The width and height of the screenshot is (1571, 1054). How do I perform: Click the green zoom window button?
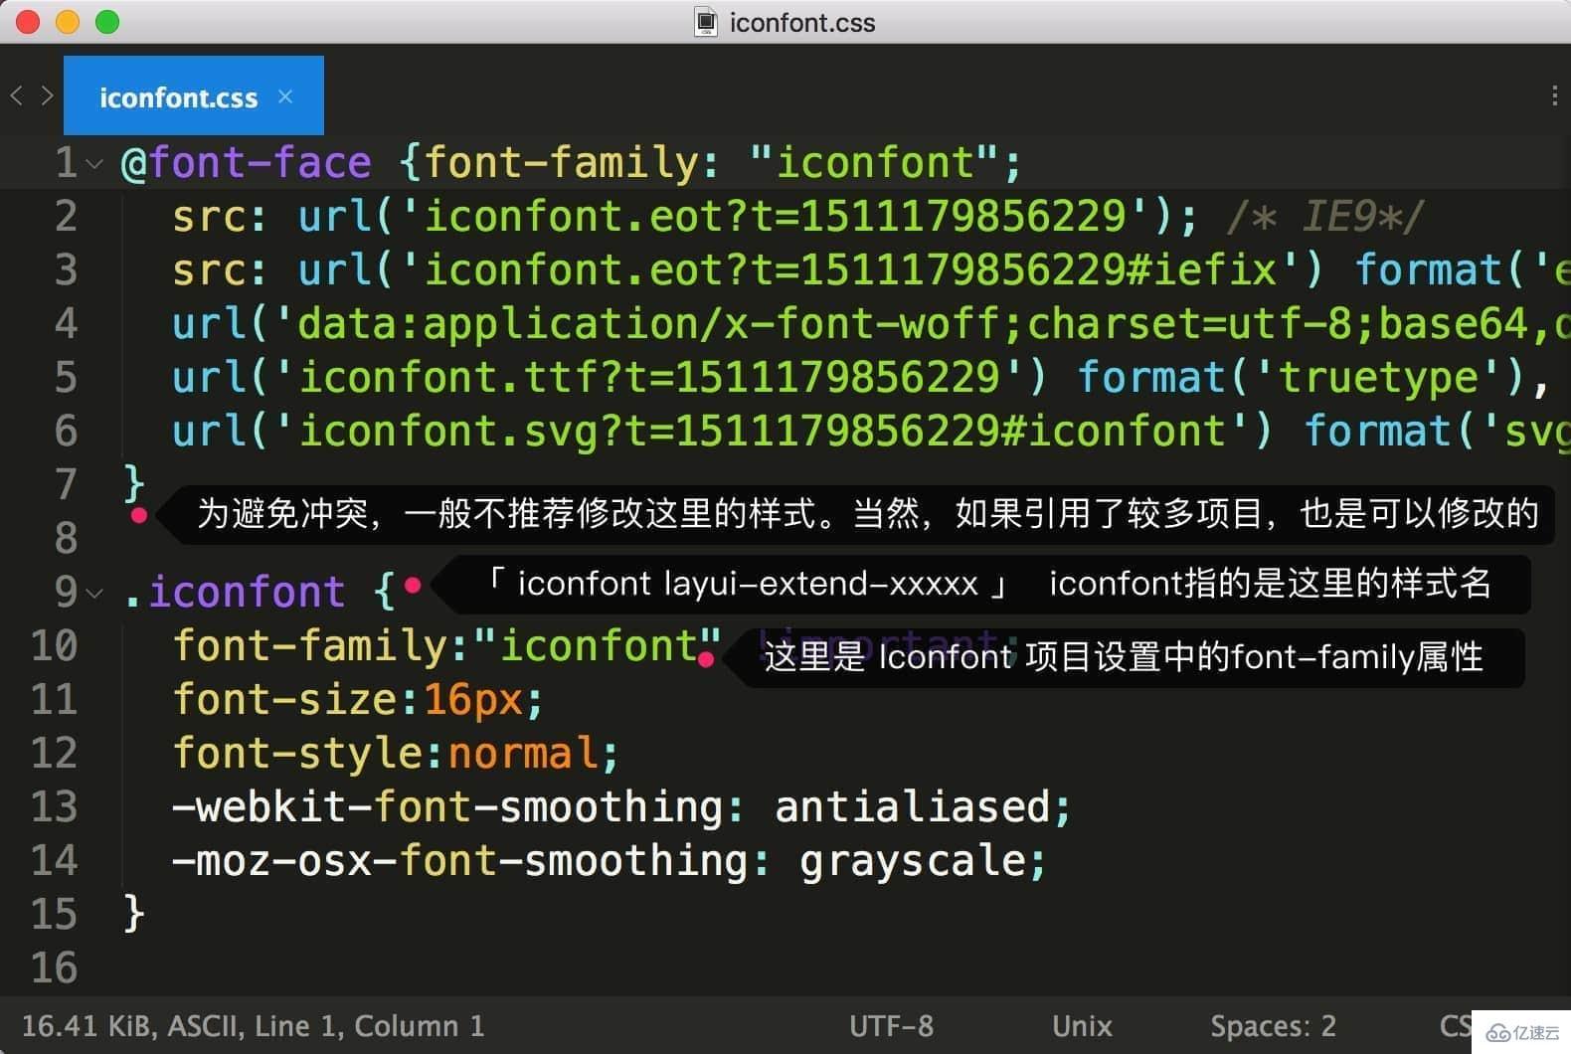[107, 22]
